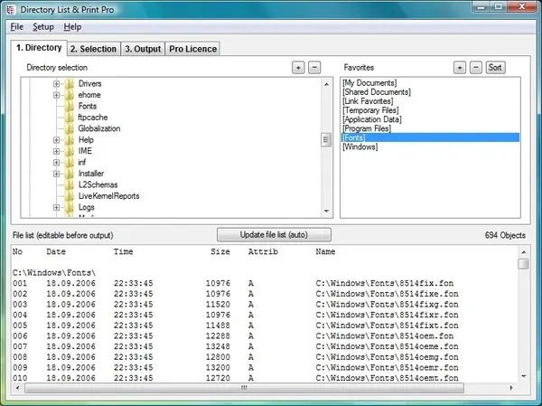
Task: Click the plus button beside Directory selection
Action: [298, 68]
